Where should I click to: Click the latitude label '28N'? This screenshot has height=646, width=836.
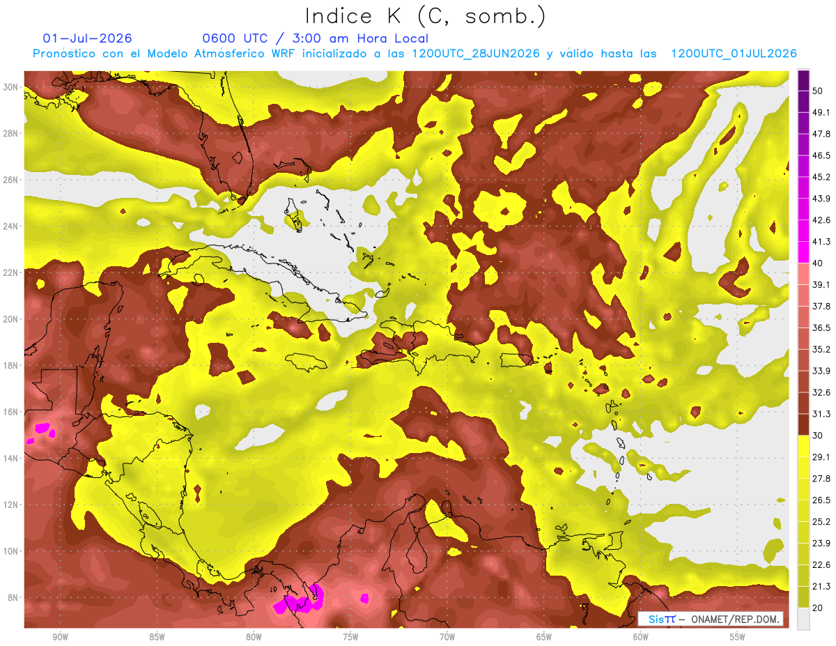click(x=10, y=133)
